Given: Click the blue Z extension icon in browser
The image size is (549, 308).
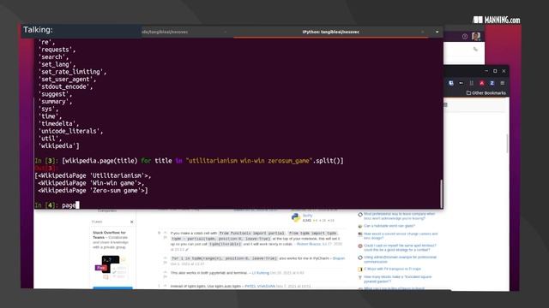Looking at the screenshot, I should (x=492, y=83).
